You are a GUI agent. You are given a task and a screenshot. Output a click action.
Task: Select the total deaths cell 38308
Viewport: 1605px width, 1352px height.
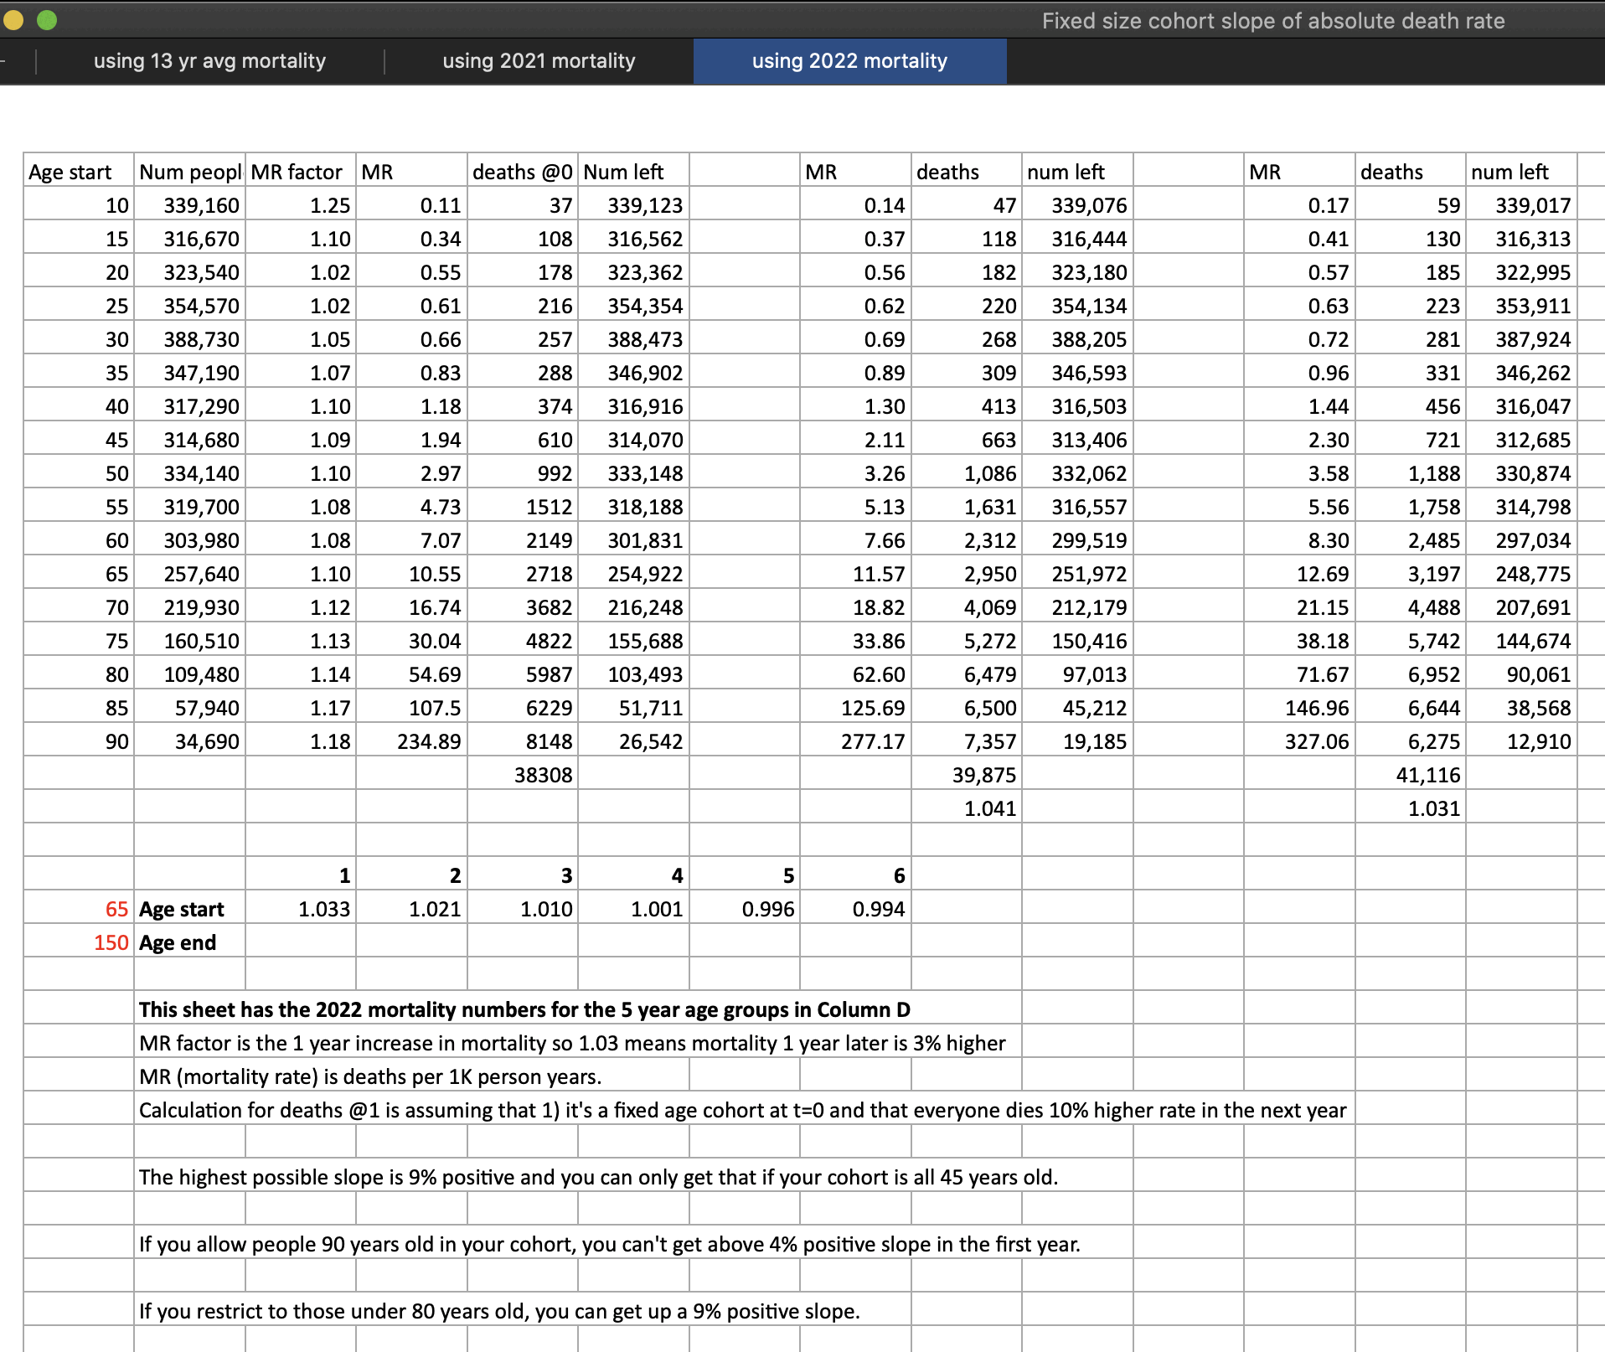click(542, 775)
